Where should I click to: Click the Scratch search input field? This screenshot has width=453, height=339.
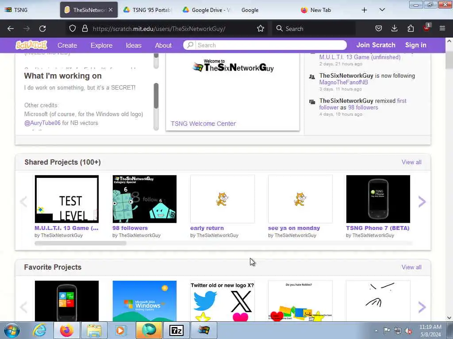pos(271,45)
